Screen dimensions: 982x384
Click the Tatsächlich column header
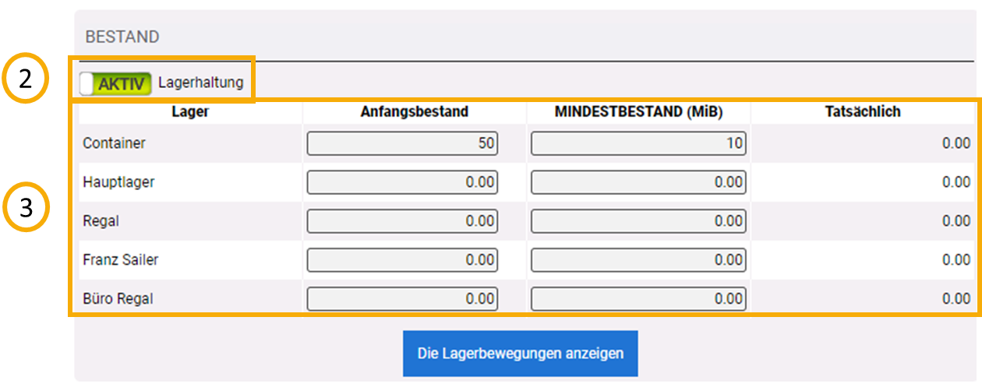(x=863, y=111)
